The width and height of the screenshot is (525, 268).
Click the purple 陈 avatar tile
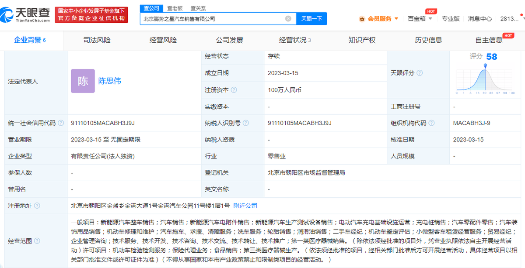point(83,81)
